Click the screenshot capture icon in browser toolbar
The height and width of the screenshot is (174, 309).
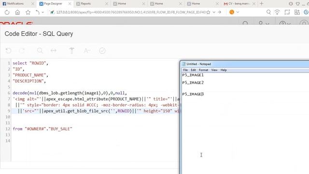pyautogui.click(x=287, y=12)
